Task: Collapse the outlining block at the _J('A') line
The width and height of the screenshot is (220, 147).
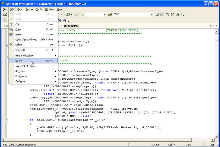Action: (x=6, y=45)
